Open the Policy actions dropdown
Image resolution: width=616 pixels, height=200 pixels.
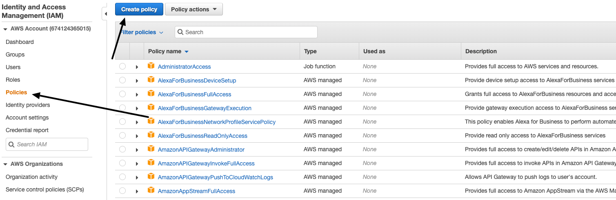click(x=194, y=9)
